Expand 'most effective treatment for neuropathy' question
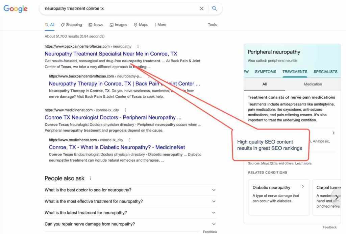Image resolution: width=346 pixels, height=234 pixels. (x=131, y=201)
